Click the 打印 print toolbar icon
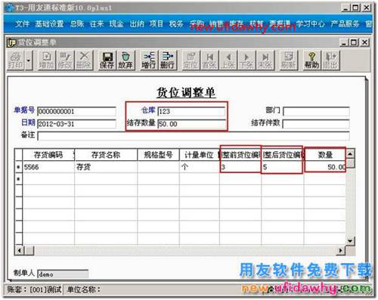The height and width of the screenshot is (300, 378). [16, 60]
